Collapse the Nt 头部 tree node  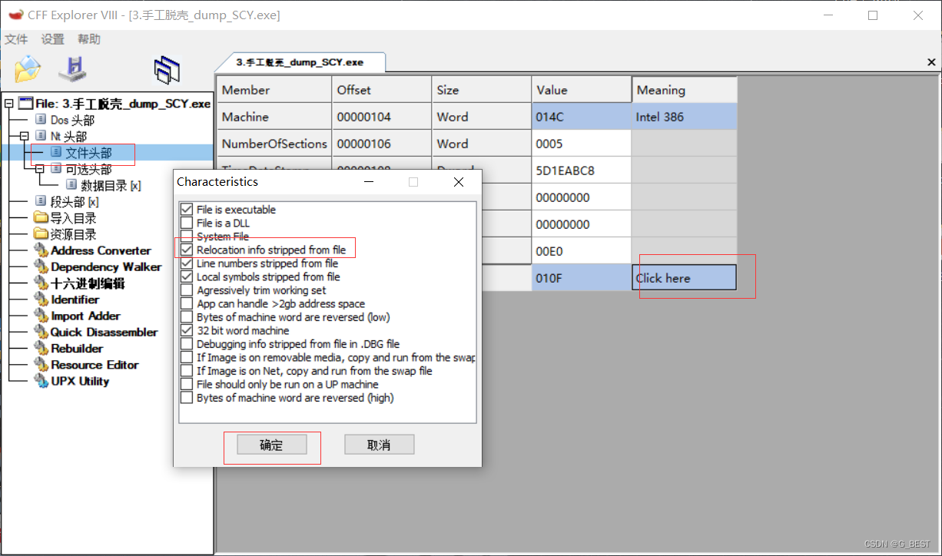[x=25, y=136]
